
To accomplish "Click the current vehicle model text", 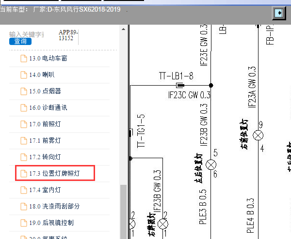I will point(60,10).
